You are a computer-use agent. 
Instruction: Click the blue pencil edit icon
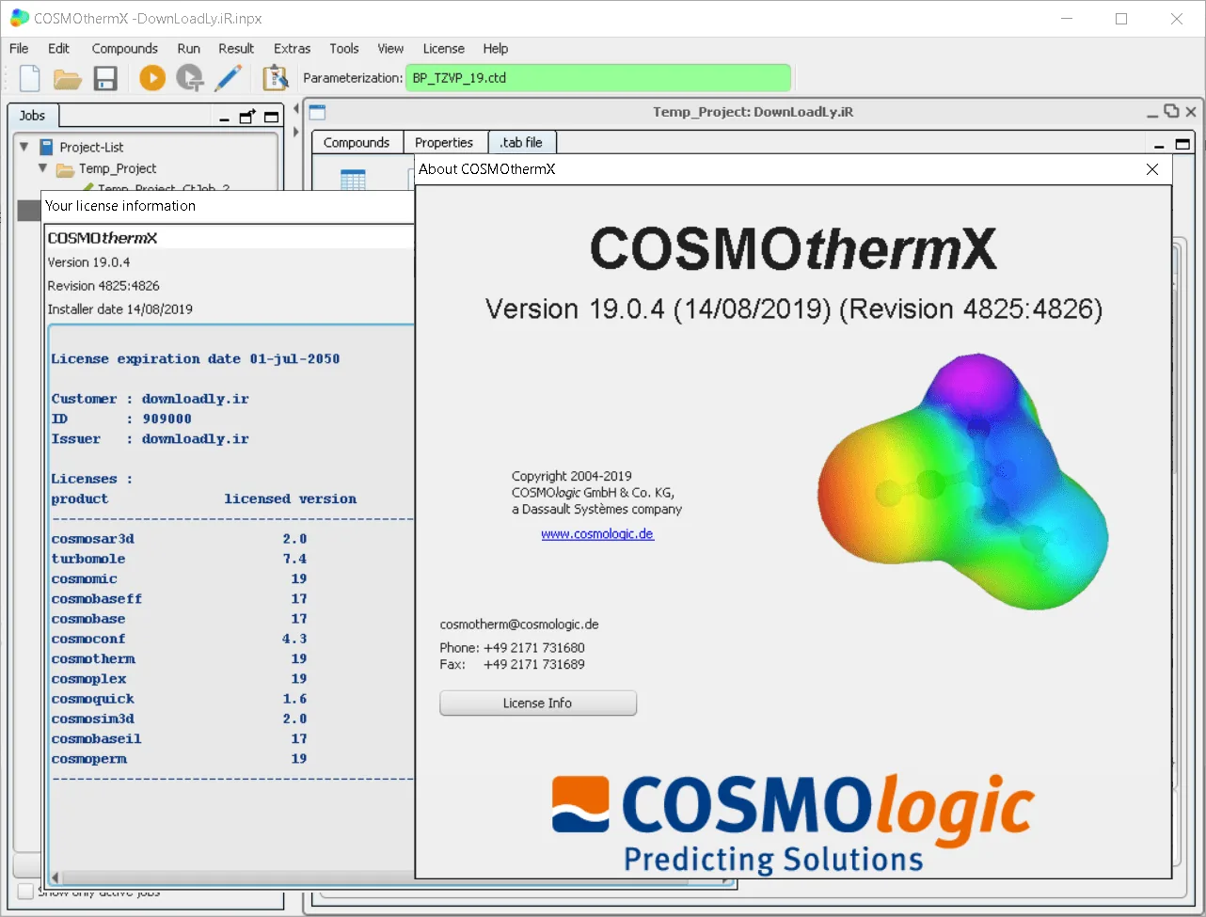point(229,78)
